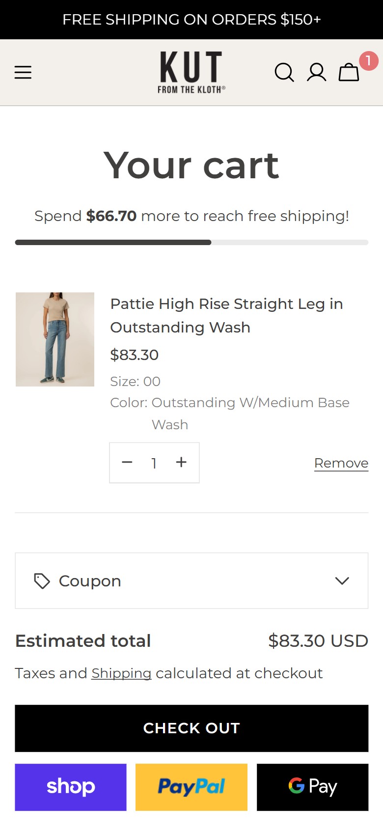Open the shopping bag cart icon

349,72
